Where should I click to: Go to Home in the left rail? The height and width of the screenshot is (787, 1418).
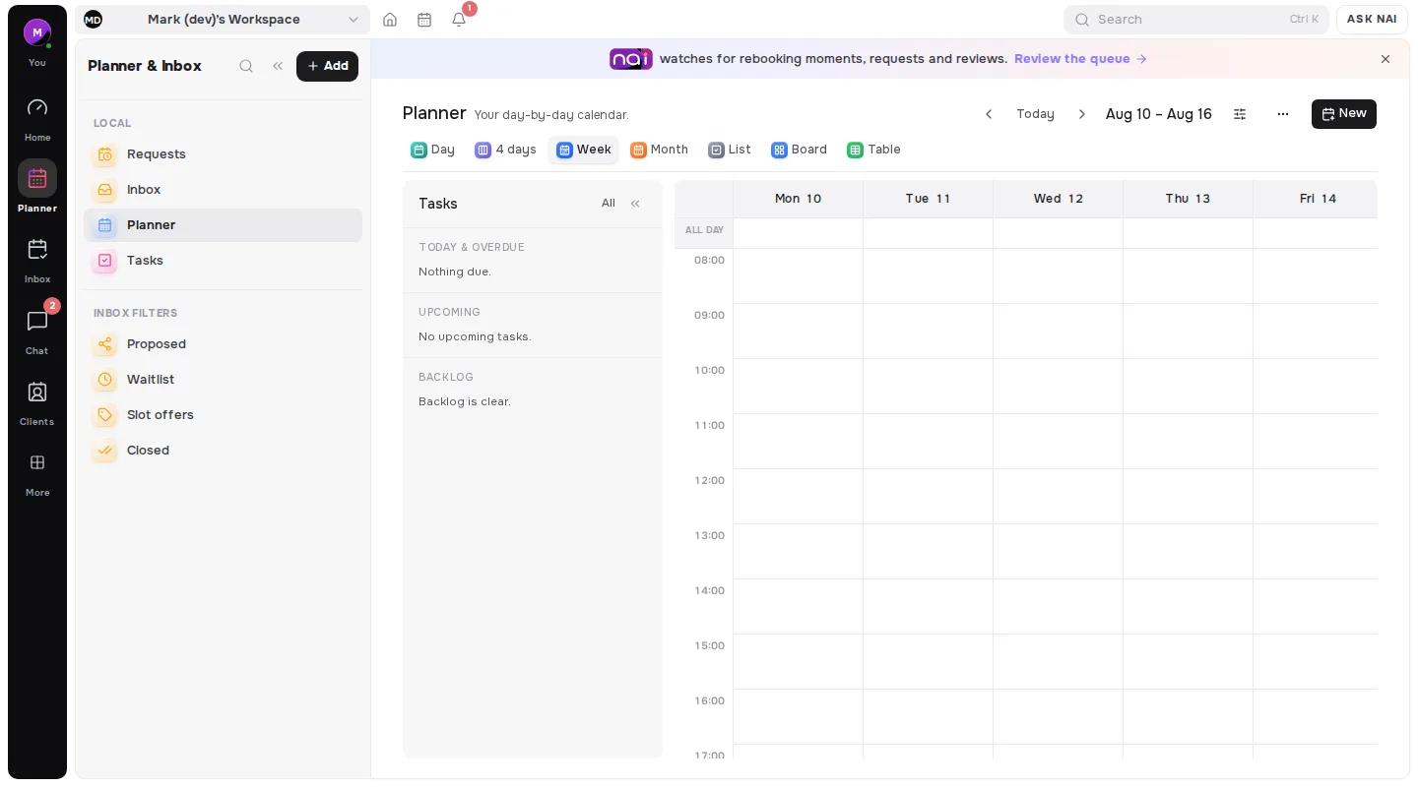pyautogui.click(x=37, y=118)
